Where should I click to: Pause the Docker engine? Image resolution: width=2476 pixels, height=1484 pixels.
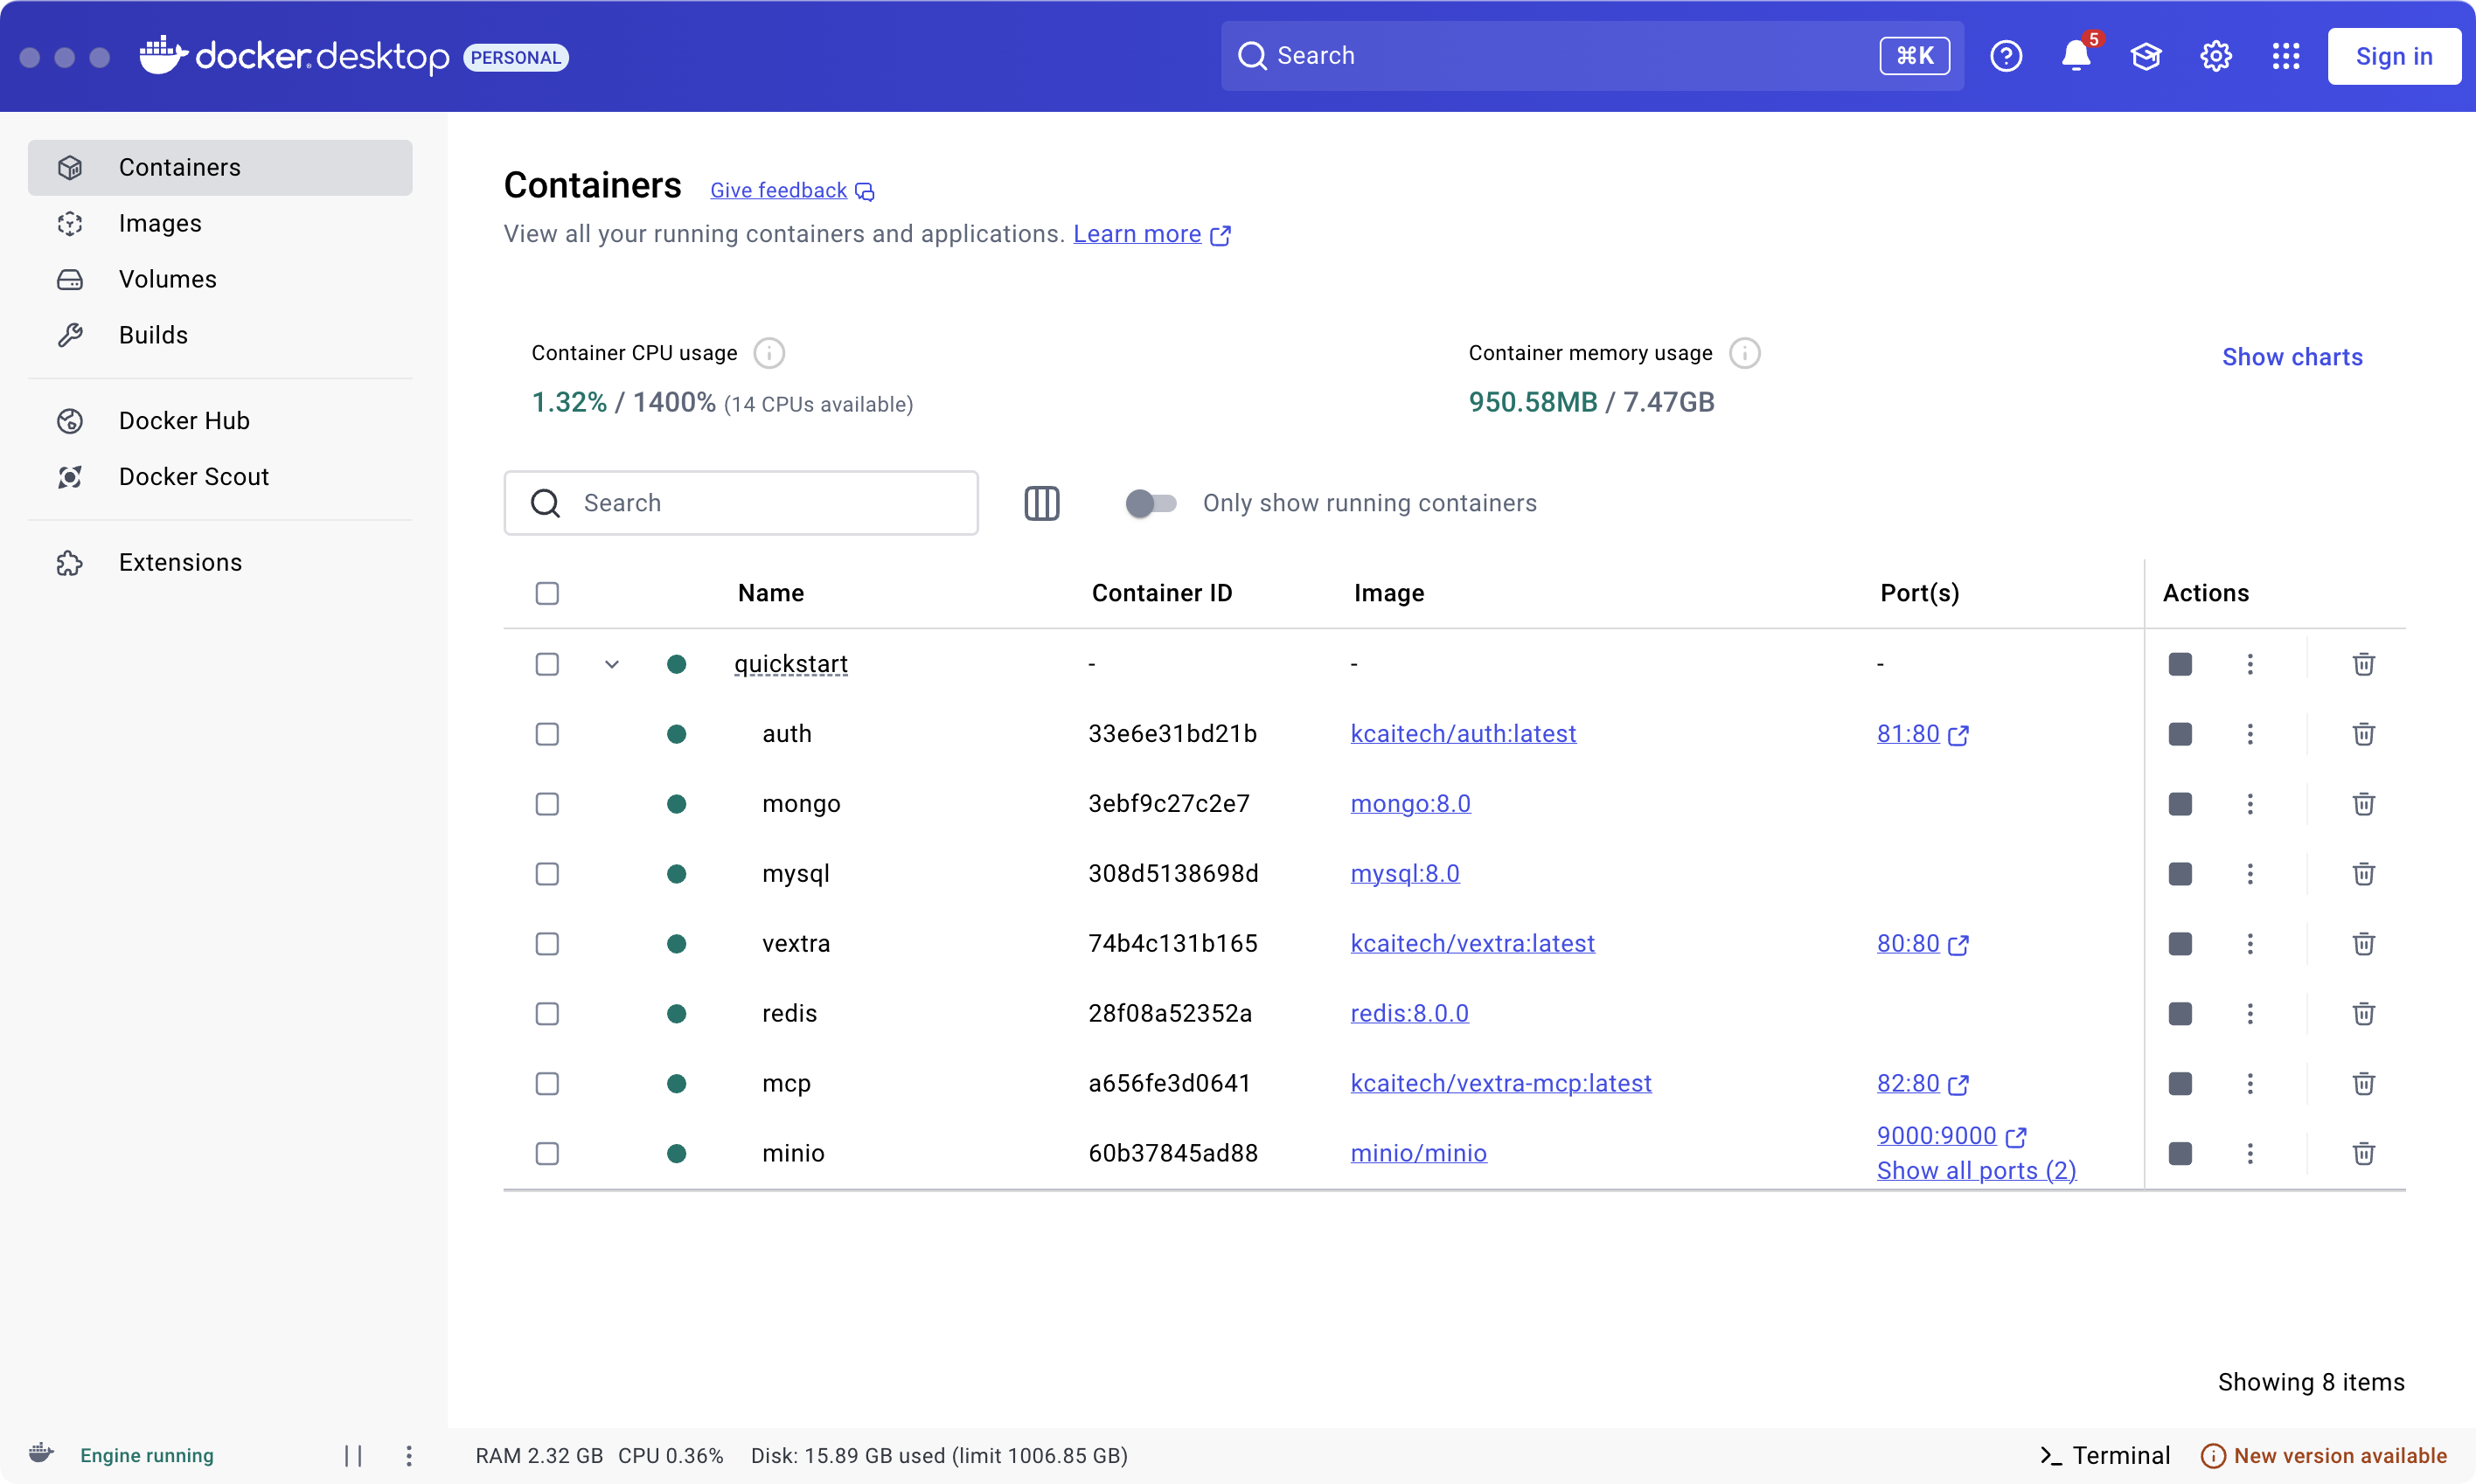(353, 1456)
